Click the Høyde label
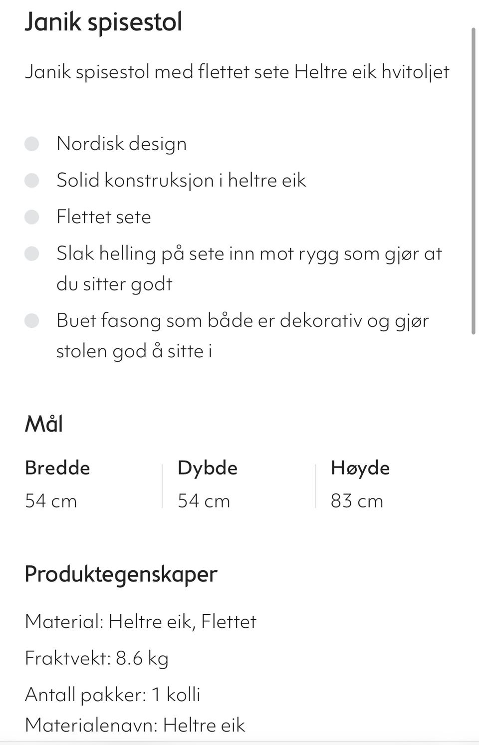This screenshot has width=479, height=745. click(x=360, y=468)
